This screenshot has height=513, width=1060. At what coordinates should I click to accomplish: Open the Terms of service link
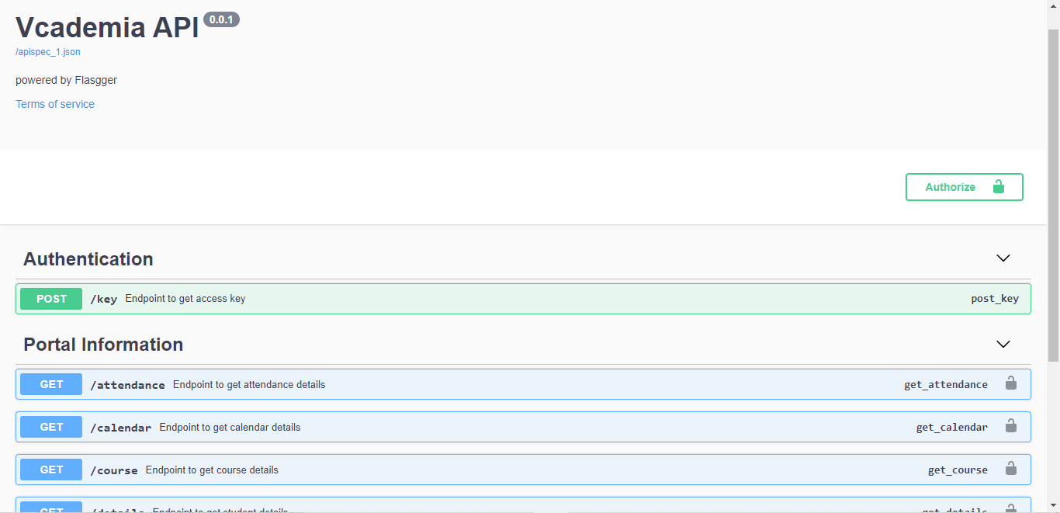click(x=55, y=104)
